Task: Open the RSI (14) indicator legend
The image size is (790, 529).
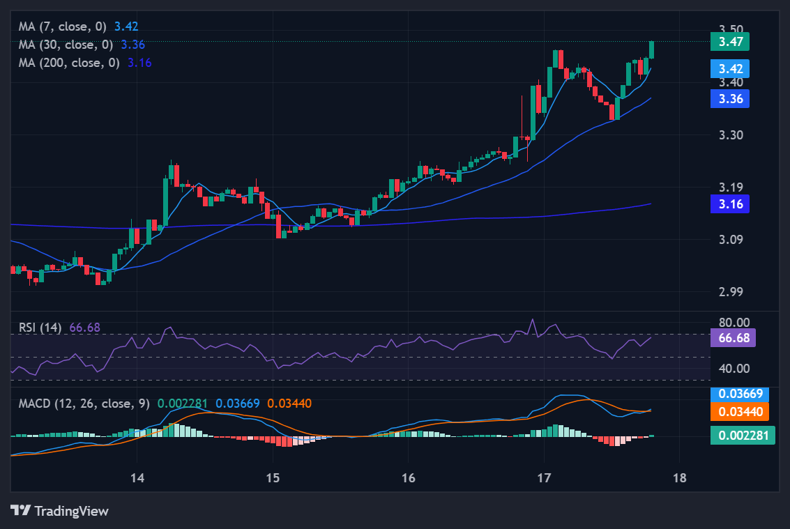Action: 41,328
